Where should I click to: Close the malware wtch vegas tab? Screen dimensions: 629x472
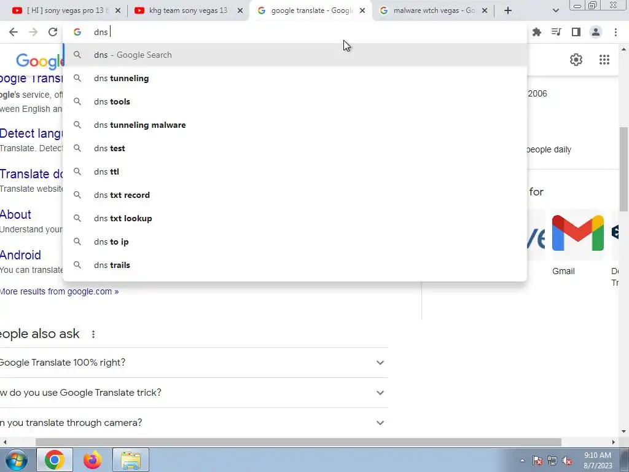click(x=485, y=10)
